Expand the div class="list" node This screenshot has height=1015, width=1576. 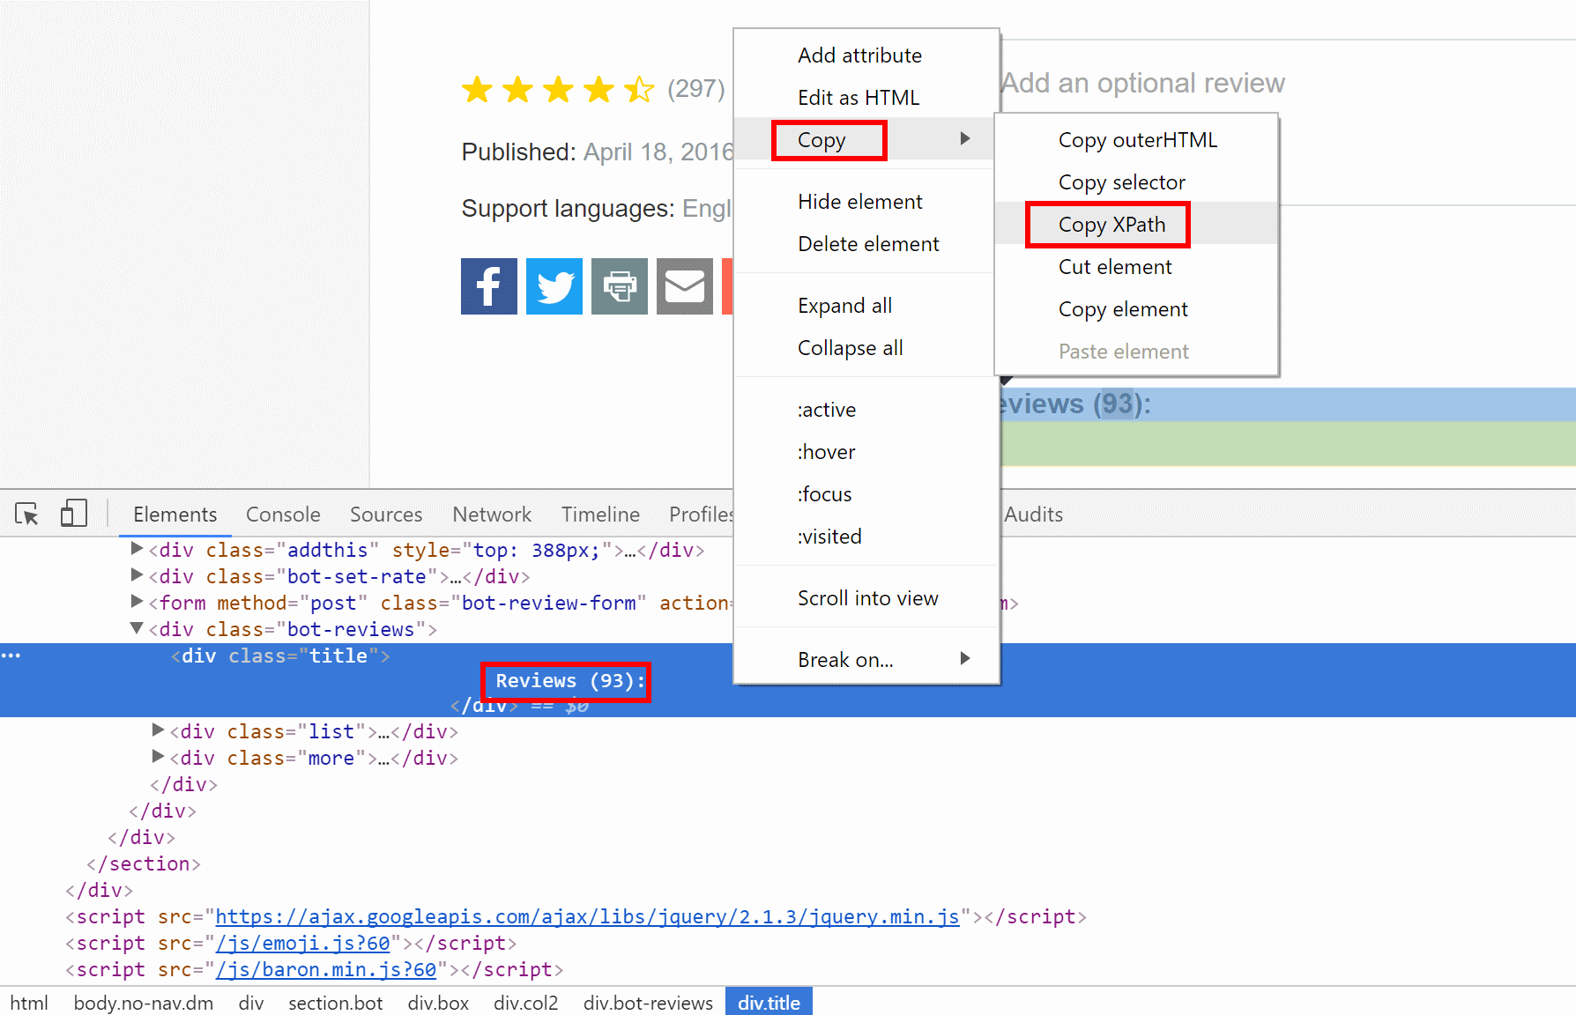click(x=158, y=730)
